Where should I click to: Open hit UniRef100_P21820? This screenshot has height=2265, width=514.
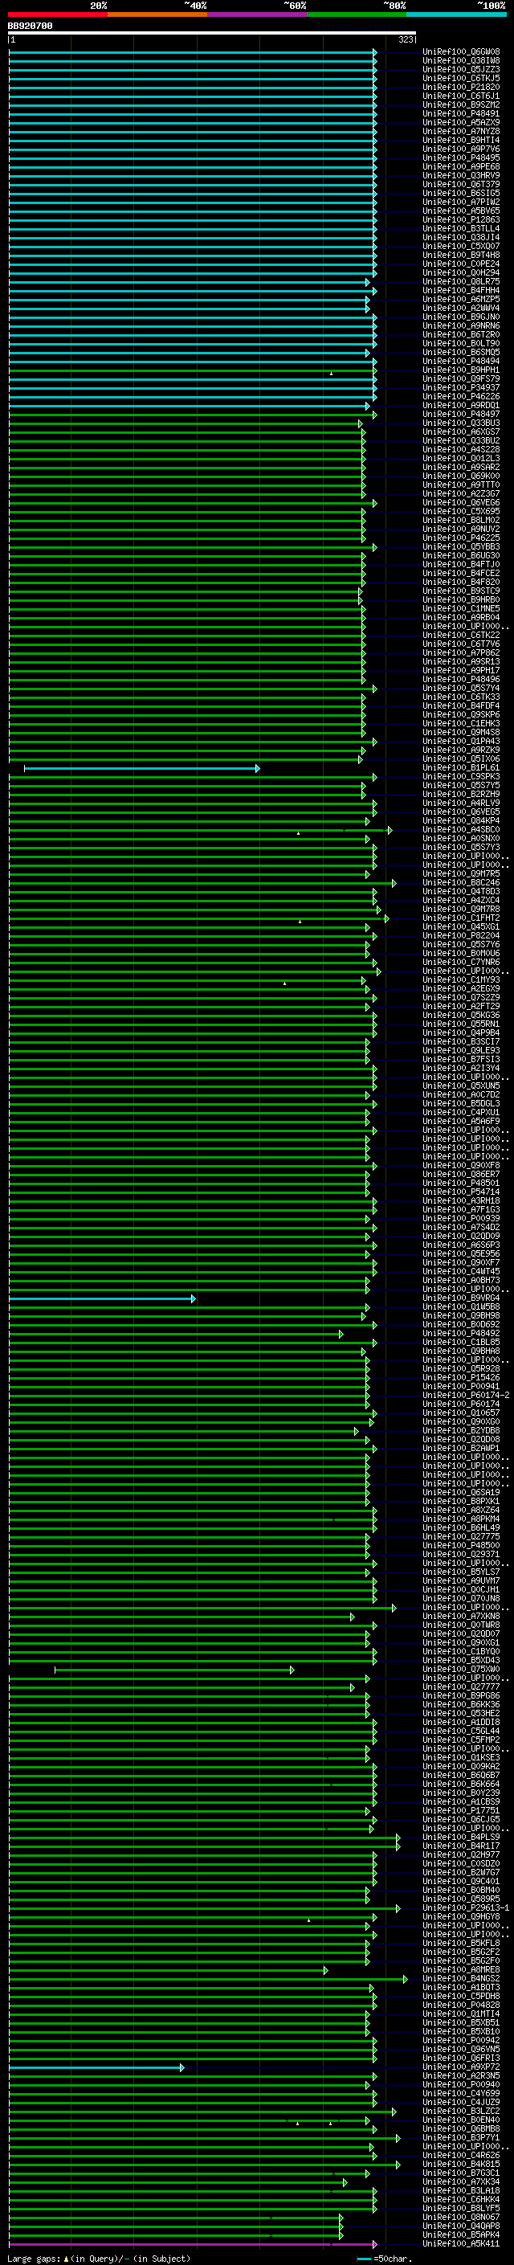(461, 87)
